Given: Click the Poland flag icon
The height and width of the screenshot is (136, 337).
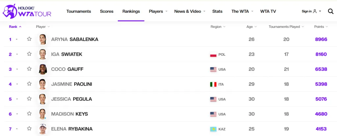Looking at the screenshot, I should (213, 55).
